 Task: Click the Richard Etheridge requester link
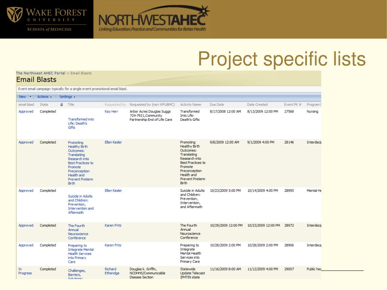click(112, 271)
